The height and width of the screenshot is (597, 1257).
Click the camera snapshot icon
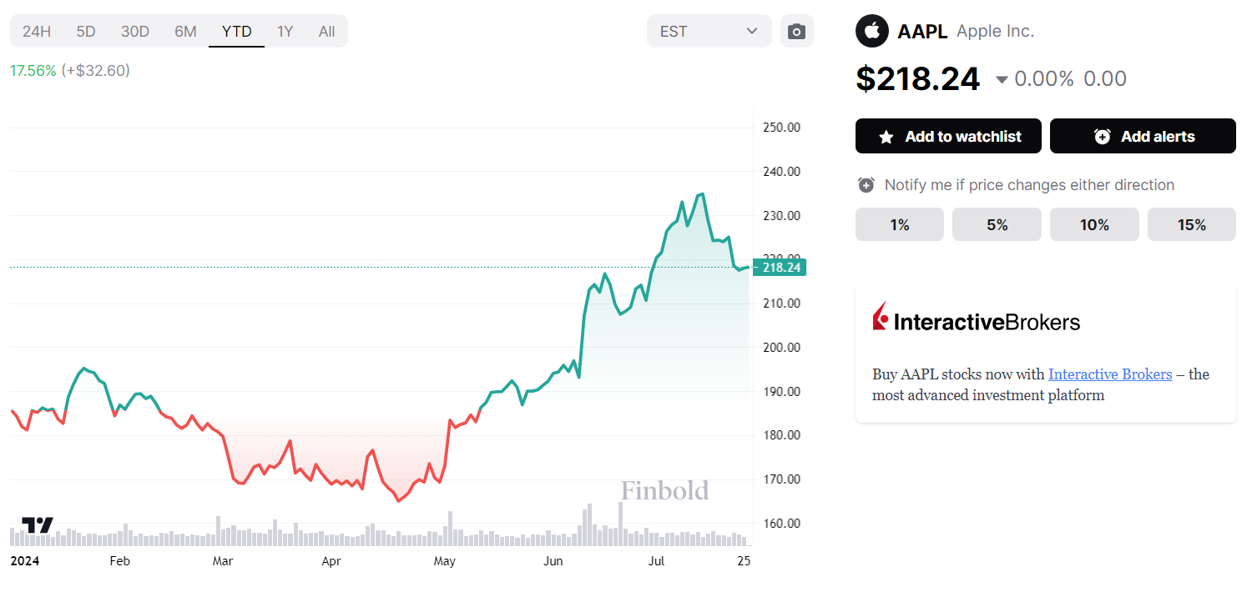tap(796, 32)
